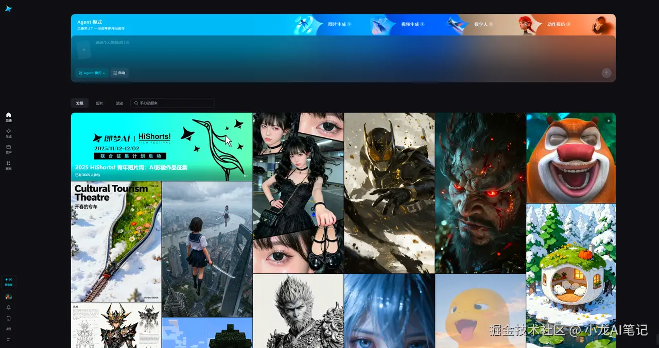Open the snowy forest mushroom house image
Image resolution: width=659 pixels, height=348 pixels.
[x=571, y=276]
